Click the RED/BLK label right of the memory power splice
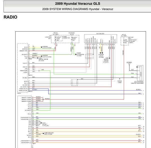 pos(47,99)
